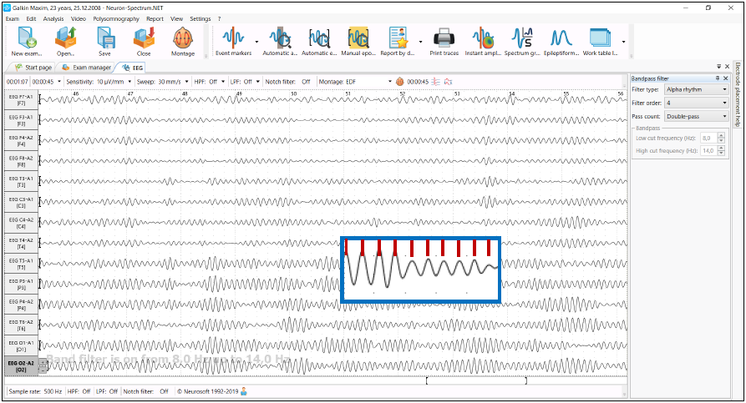Open the Analysis menu
This screenshot has width=746, height=403.
pyautogui.click(x=53, y=19)
